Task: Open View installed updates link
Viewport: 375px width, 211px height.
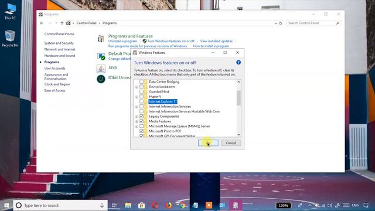Action: coord(216,41)
